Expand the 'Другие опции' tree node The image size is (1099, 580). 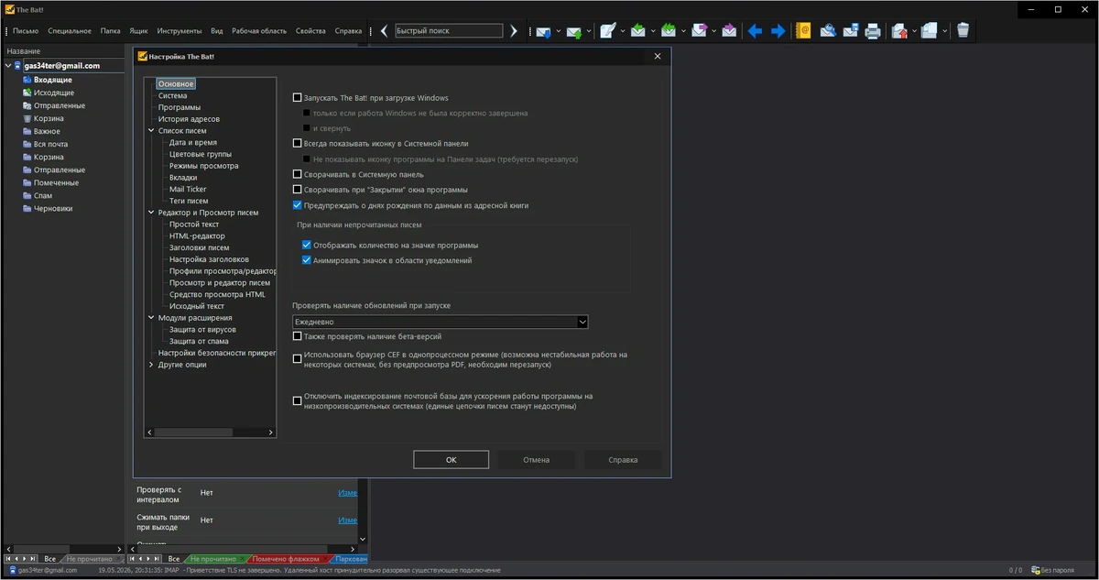pyautogui.click(x=151, y=365)
